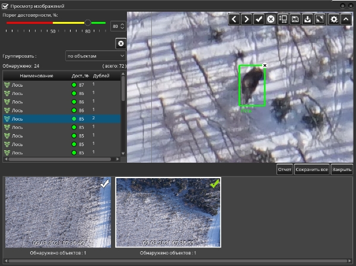Viewport: 356px width, 266px height.
Task: Click detections list horizontal scroll right arrow
Action: point(117,159)
